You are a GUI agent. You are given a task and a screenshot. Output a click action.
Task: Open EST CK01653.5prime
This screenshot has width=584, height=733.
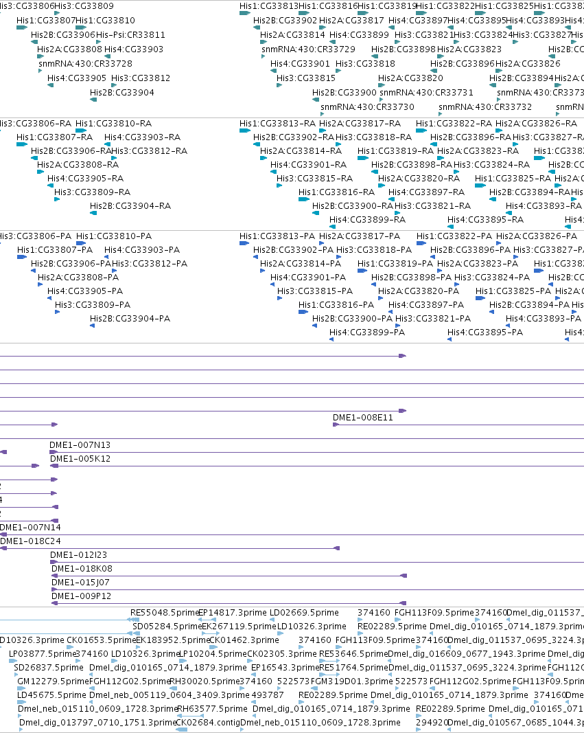click(x=102, y=640)
